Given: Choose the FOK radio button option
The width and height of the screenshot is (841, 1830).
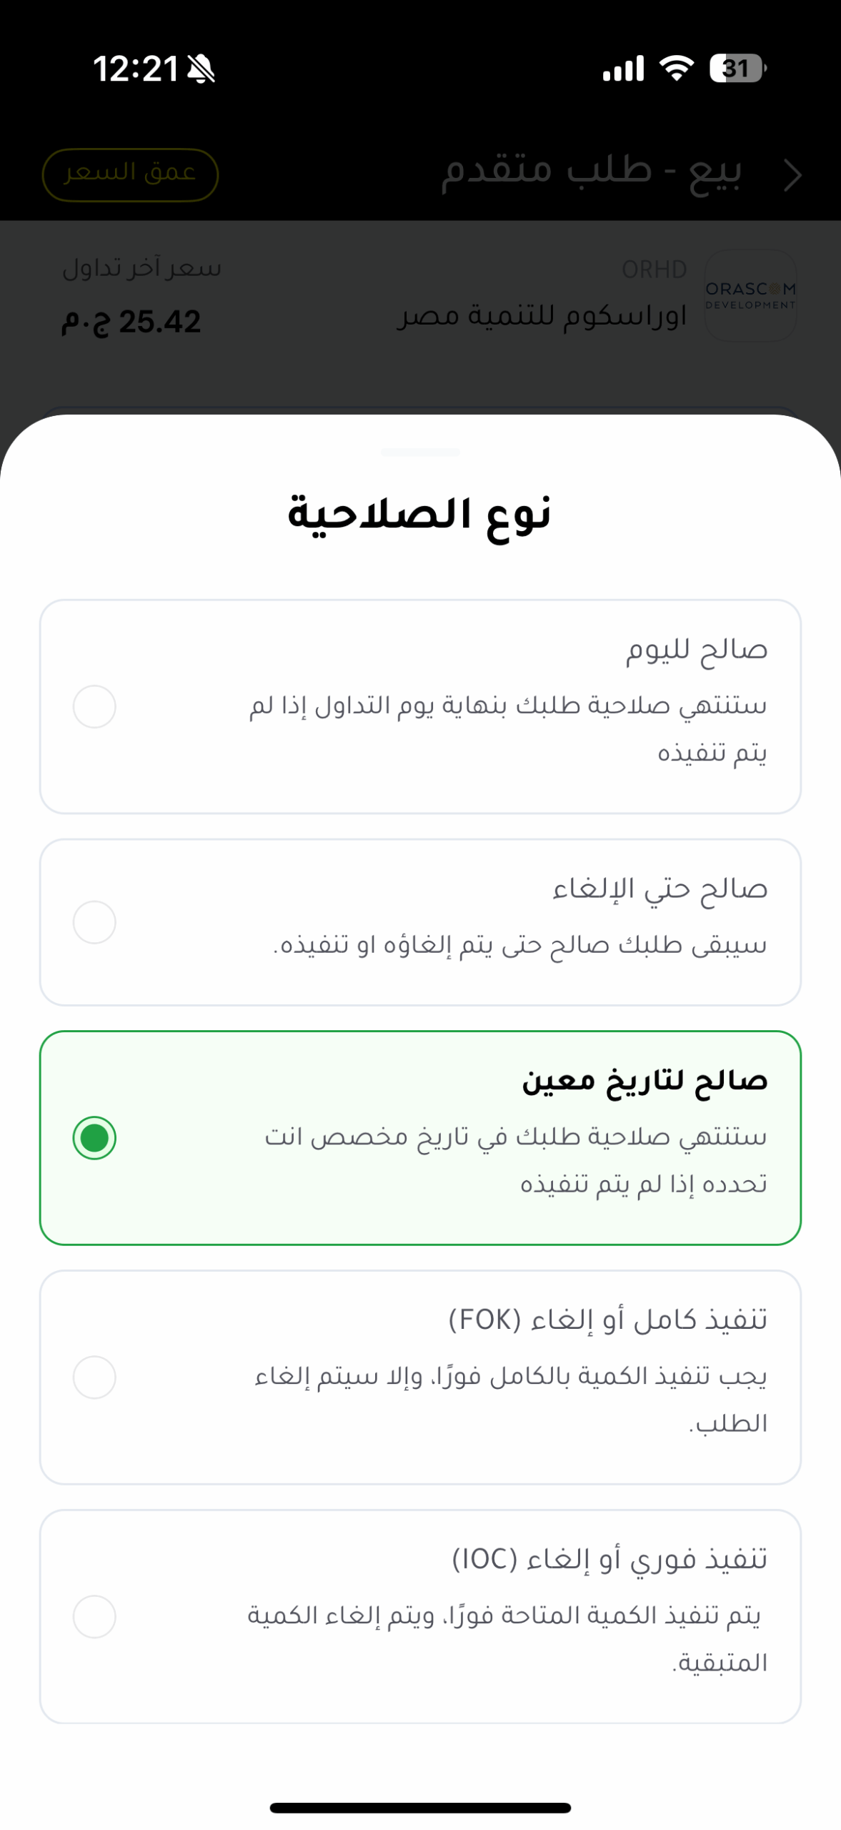Looking at the screenshot, I should click(x=94, y=1377).
